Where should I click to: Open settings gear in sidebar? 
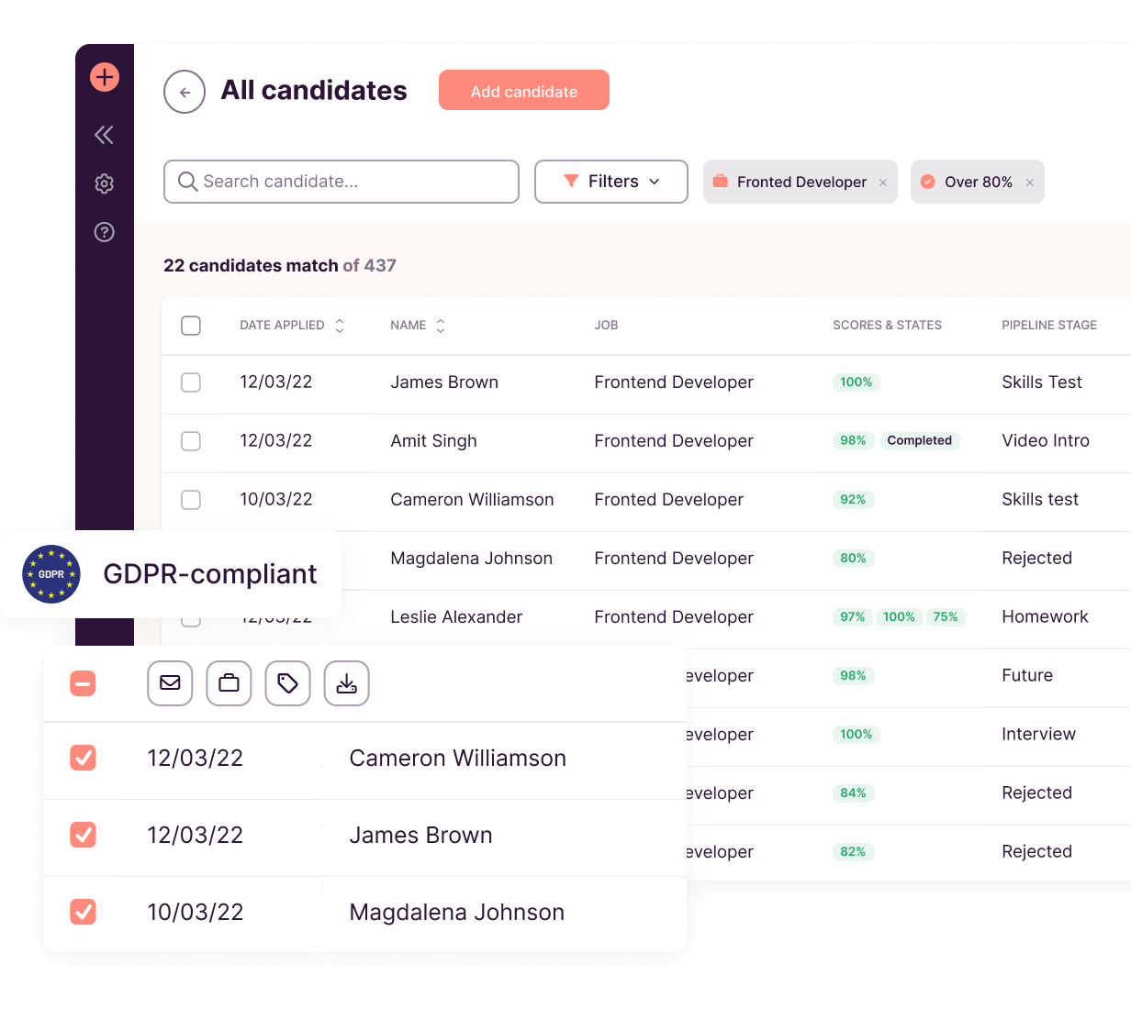[x=105, y=183]
